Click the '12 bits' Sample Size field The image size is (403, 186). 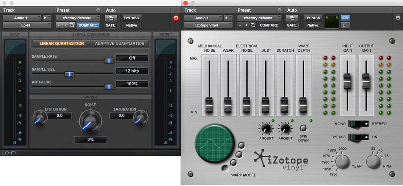(132, 71)
